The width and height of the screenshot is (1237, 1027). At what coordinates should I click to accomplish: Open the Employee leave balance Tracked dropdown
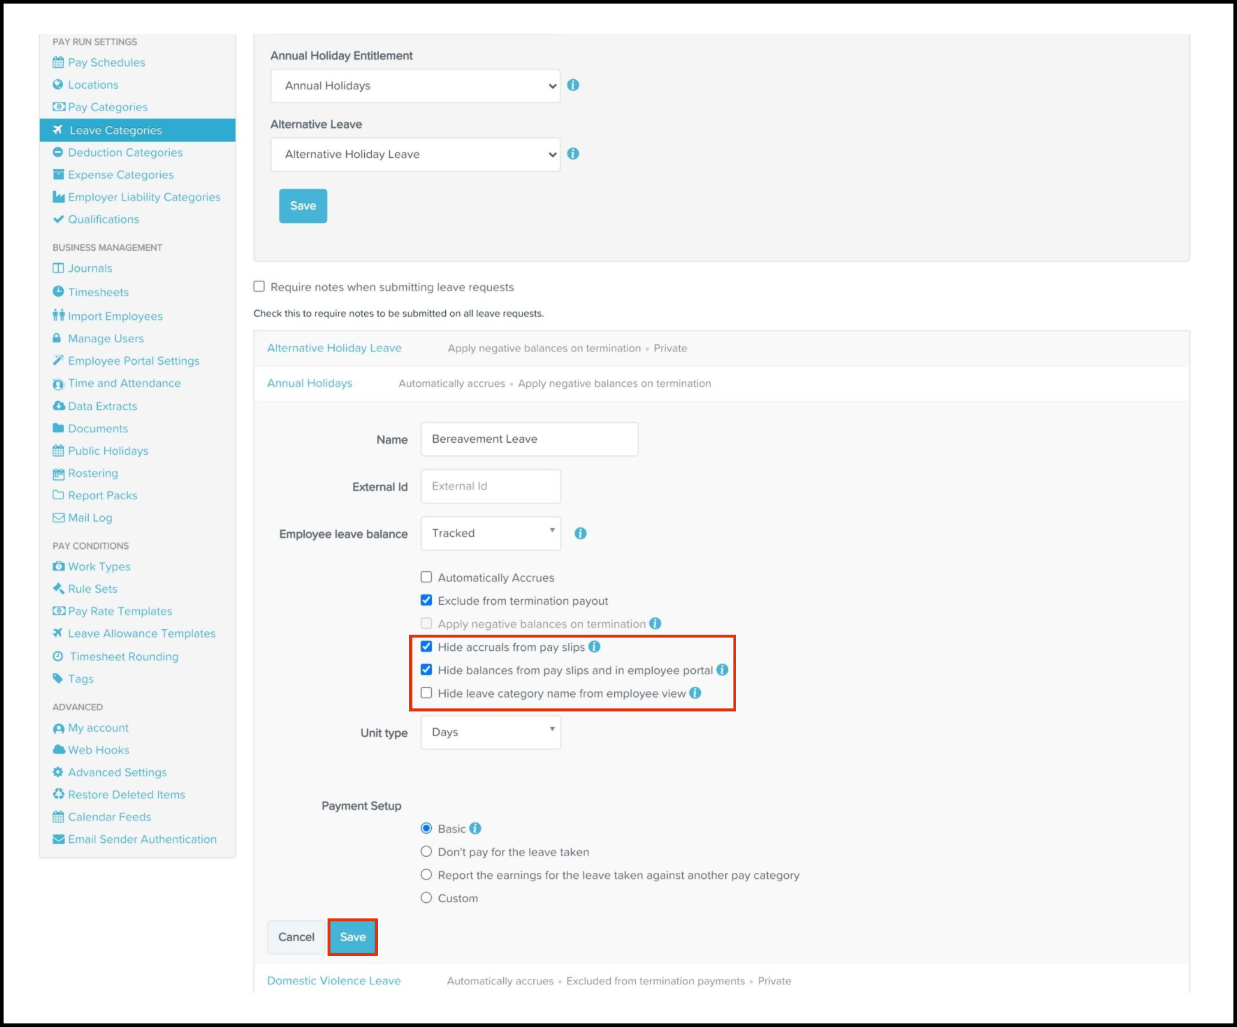click(x=491, y=533)
